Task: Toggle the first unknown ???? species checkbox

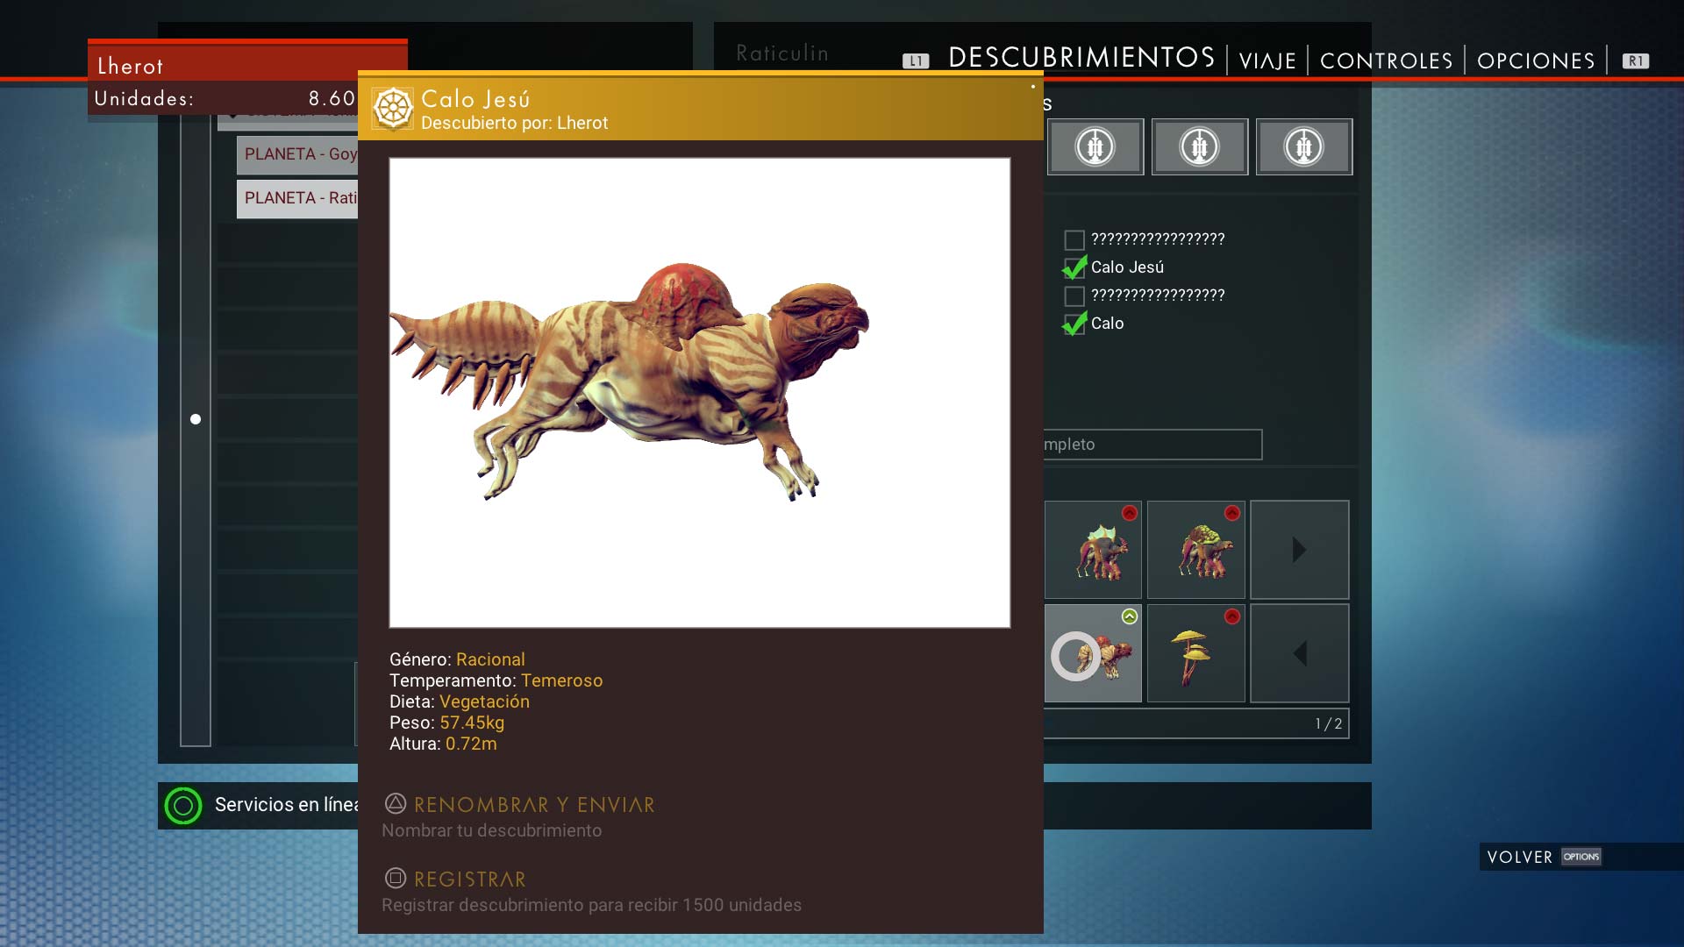Action: pyautogui.click(x=1074, y=239)
